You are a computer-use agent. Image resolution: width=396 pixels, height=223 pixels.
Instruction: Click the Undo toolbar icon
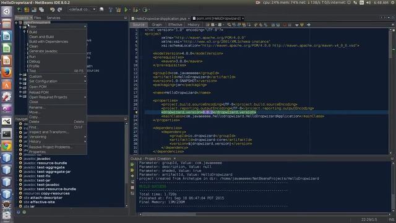click(52, 10)
